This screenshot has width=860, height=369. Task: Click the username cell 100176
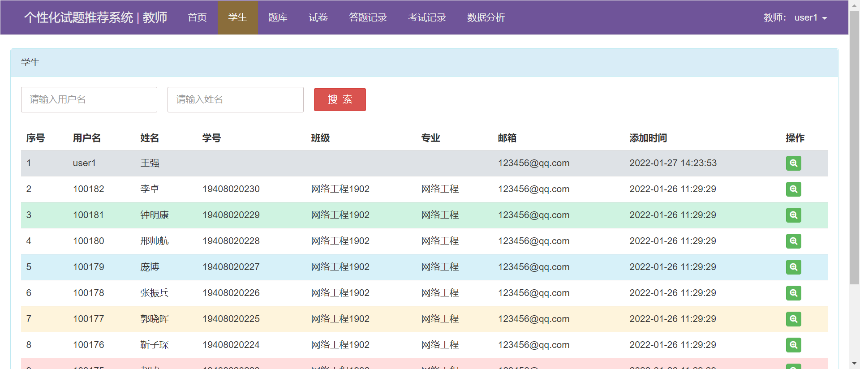[x=89, y=345]
